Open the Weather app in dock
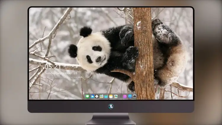222x125 pixels. pos(92,96)
